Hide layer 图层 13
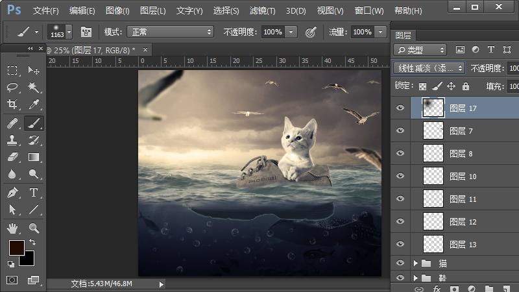 click(x=400, y=244)
